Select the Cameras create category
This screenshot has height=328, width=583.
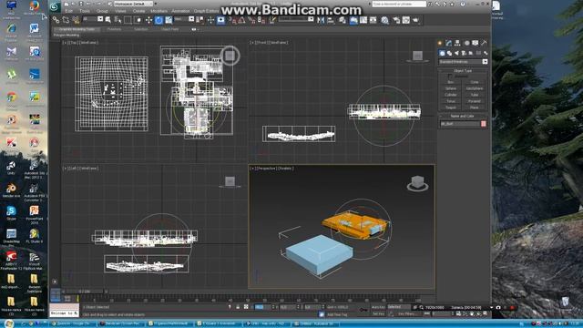(464, 53)
